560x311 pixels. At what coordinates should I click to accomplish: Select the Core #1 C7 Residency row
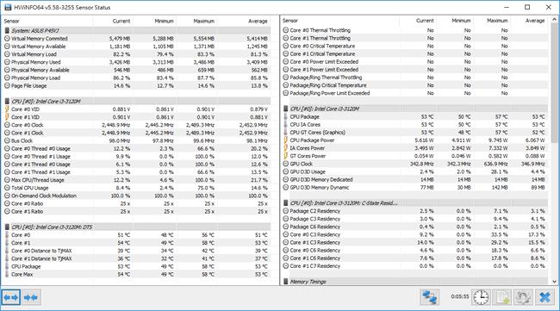click(x=415, y=265)
